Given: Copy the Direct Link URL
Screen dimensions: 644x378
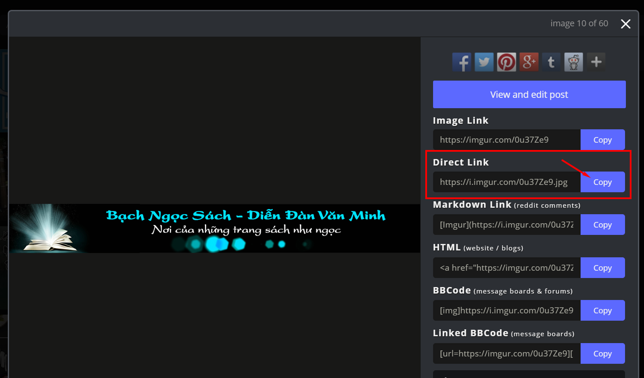Looking at the screenshot, I should 602,182.
